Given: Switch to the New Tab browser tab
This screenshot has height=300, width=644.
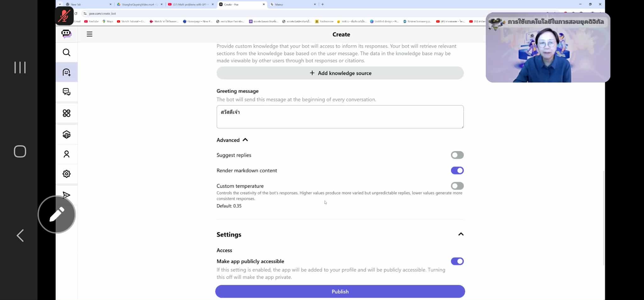Looking at the screenshot, I should (x=89, y=4).
